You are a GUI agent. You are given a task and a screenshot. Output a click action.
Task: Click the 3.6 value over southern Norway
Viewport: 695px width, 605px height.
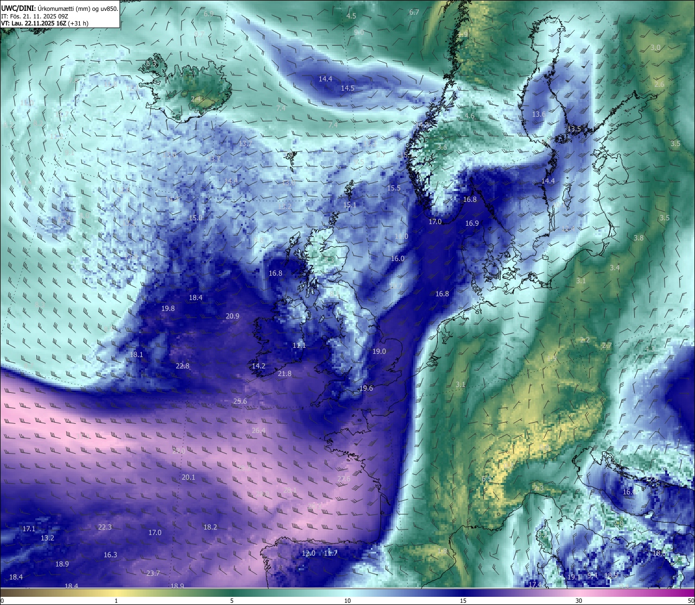pyautogui.click(x=442, y=147)
